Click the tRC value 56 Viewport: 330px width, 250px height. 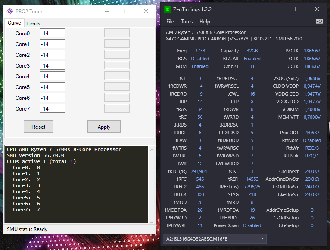tap(200, 117)
